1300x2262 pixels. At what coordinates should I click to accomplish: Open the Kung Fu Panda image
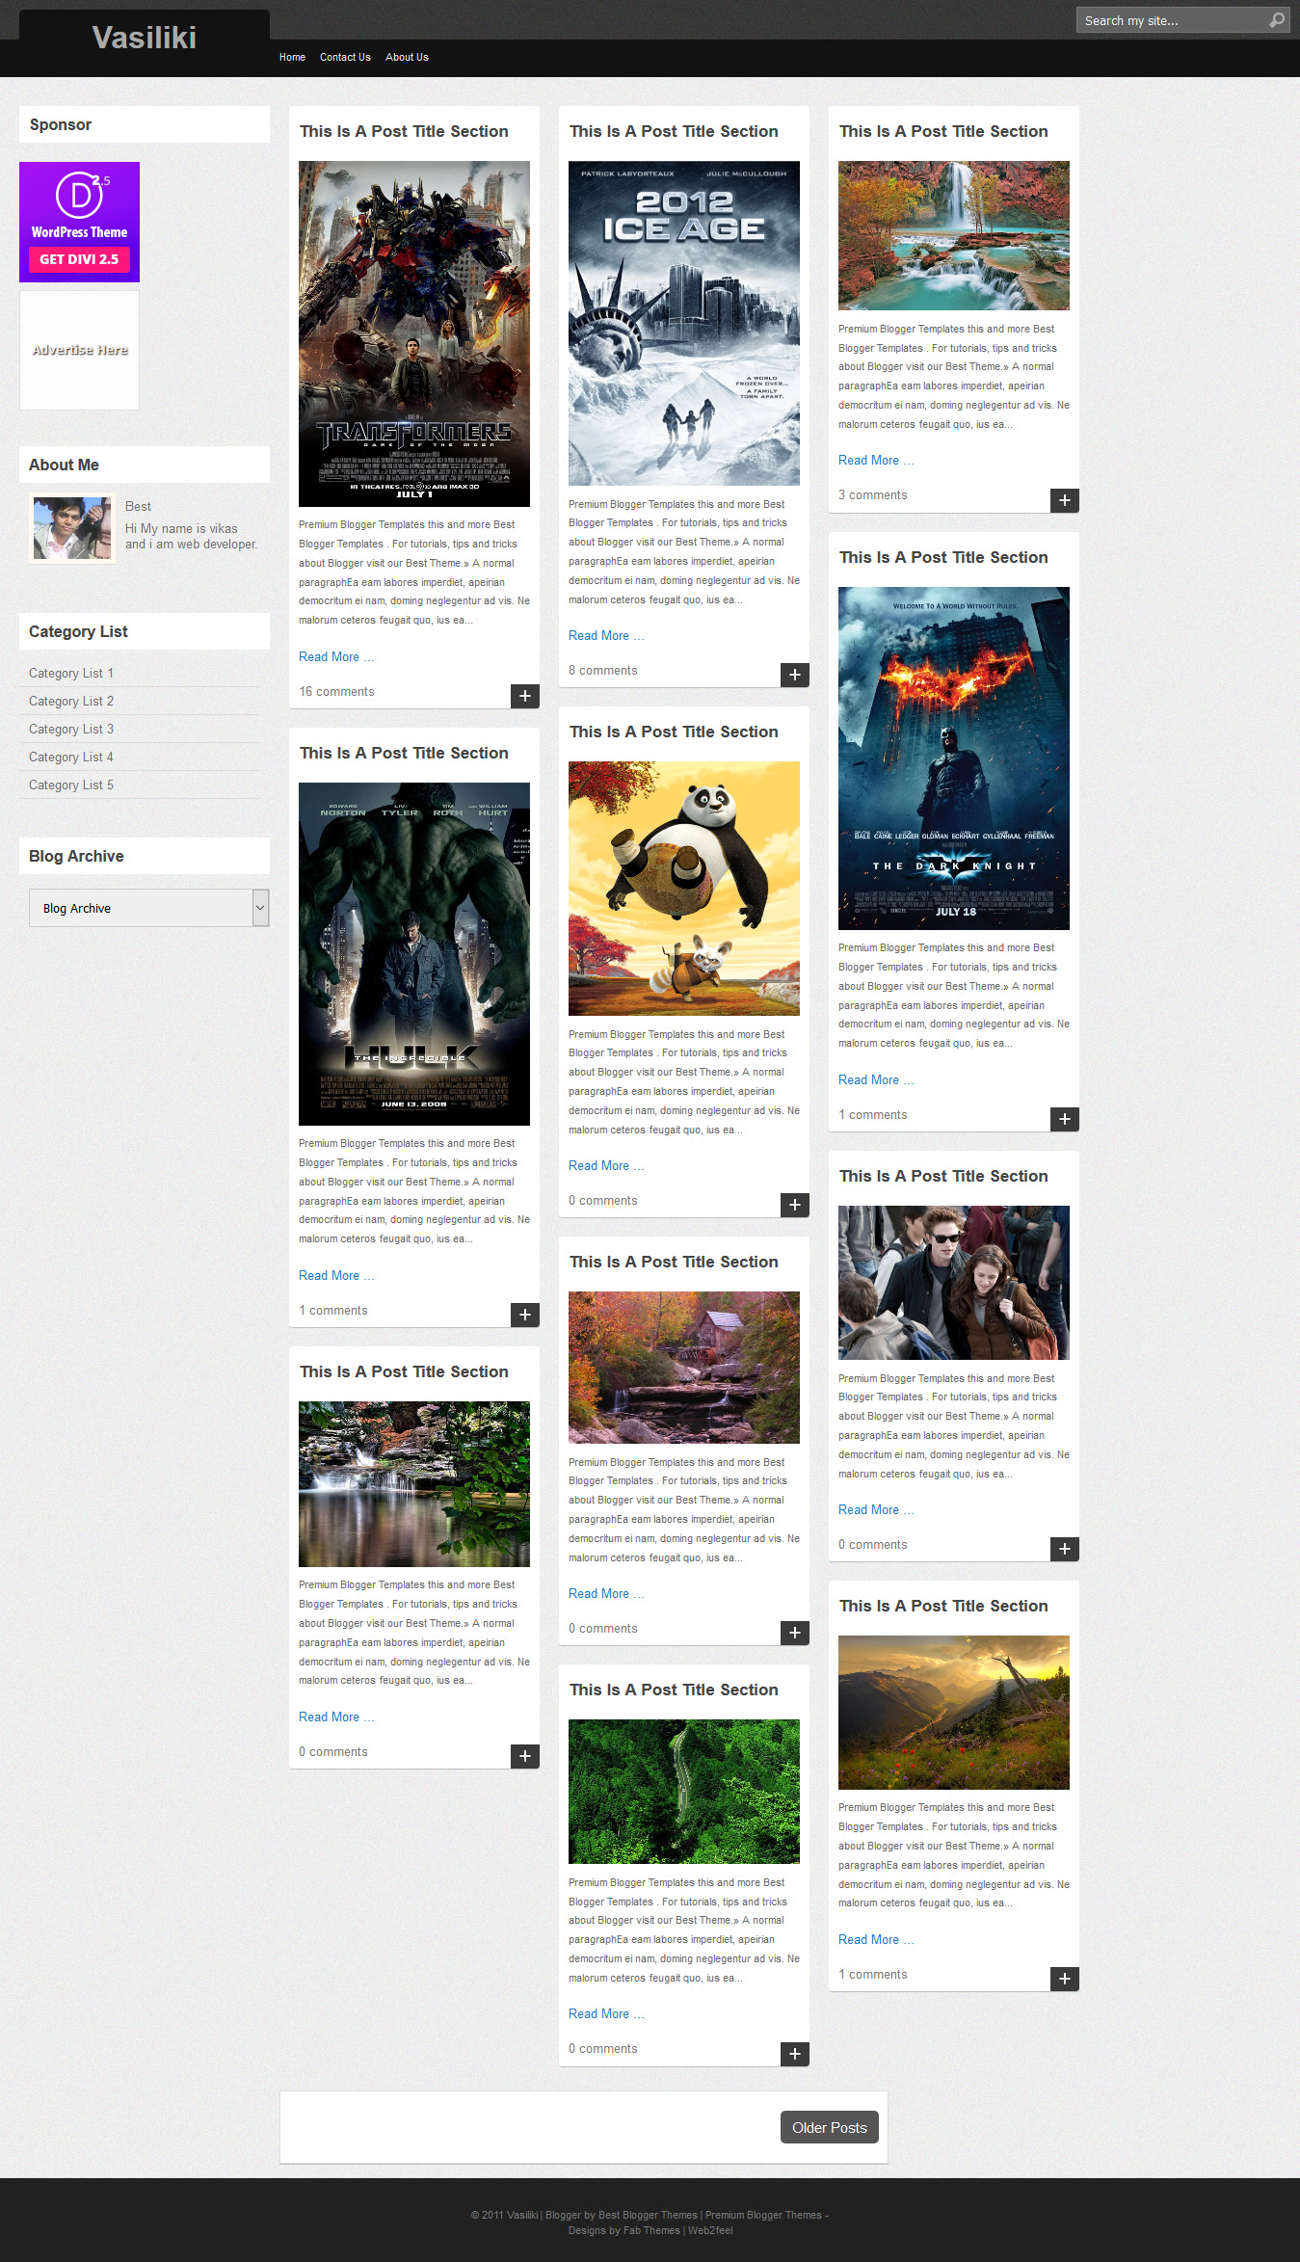[x=684, y=889]
